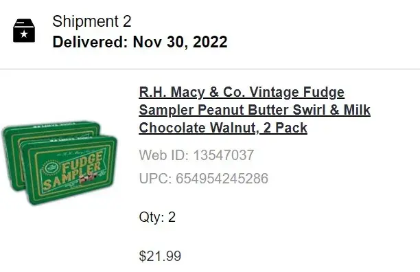This screenshot has height=272, width=420.
Task: Select the UPC number 654954245286
Action: click(222, 178)
